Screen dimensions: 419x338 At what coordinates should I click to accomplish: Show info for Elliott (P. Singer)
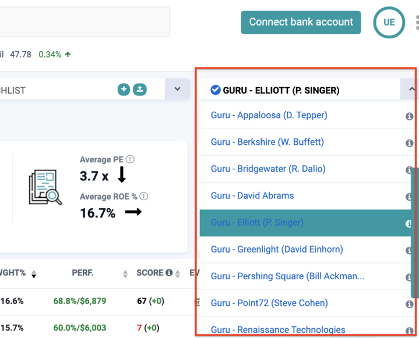[x=409, y=223]
